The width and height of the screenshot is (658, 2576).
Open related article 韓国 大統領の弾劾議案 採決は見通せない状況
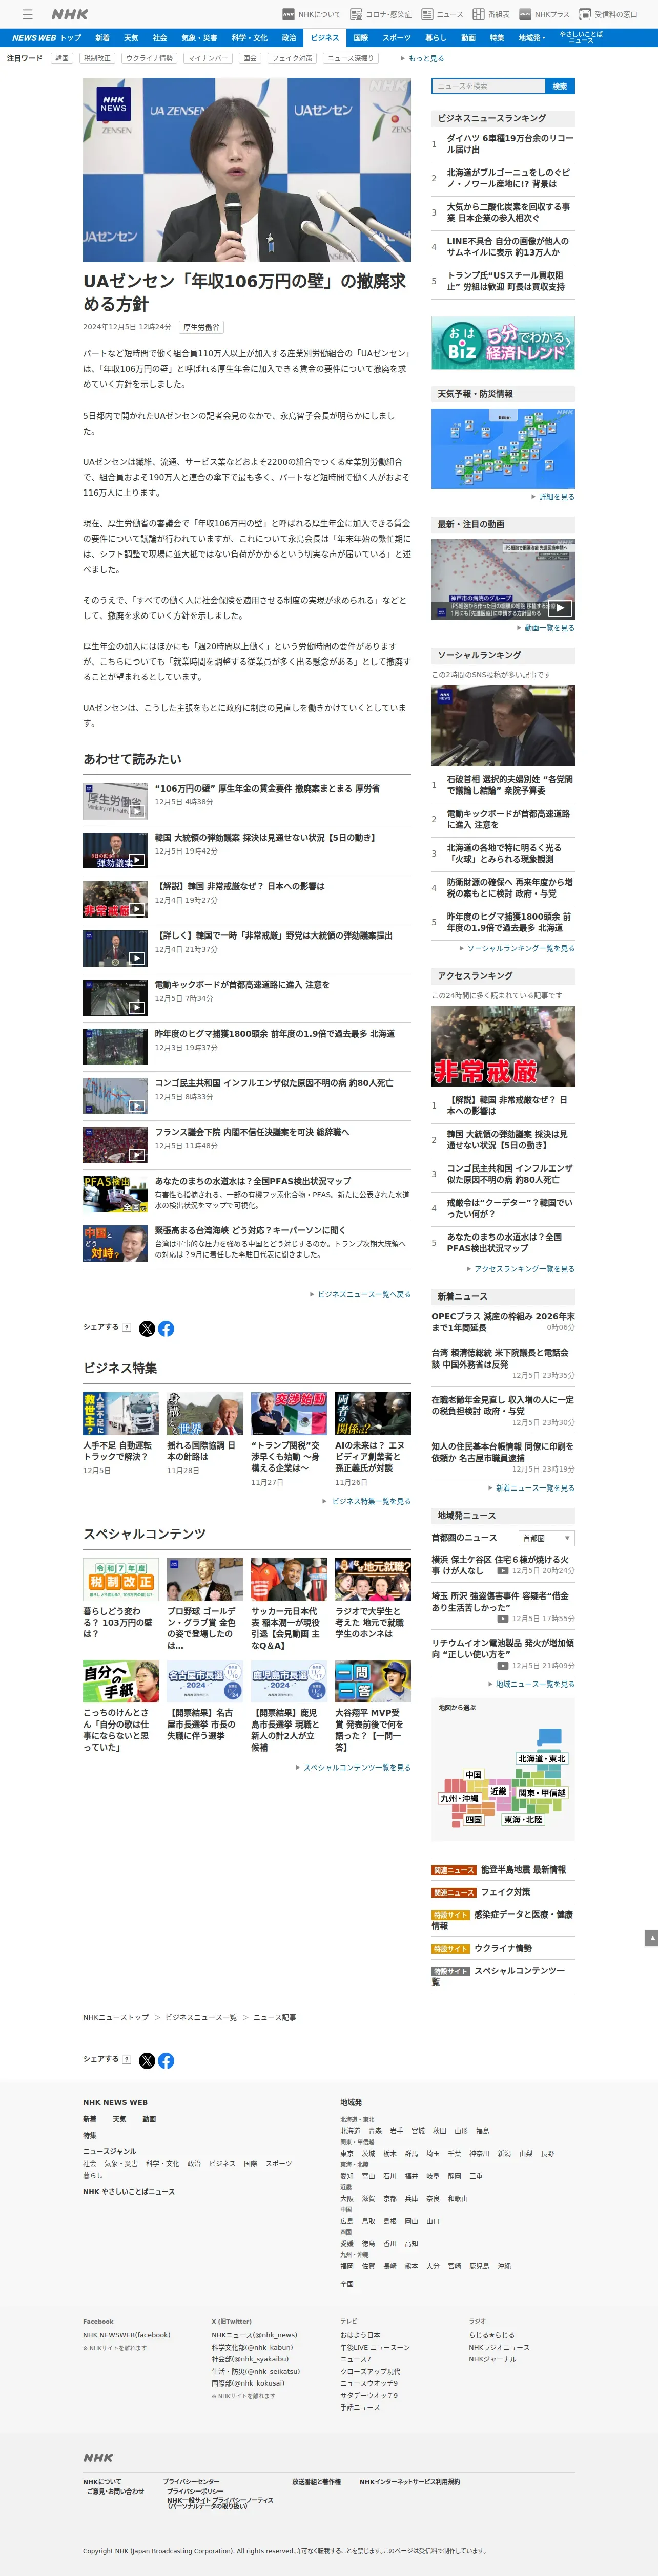tap(265, 837)
